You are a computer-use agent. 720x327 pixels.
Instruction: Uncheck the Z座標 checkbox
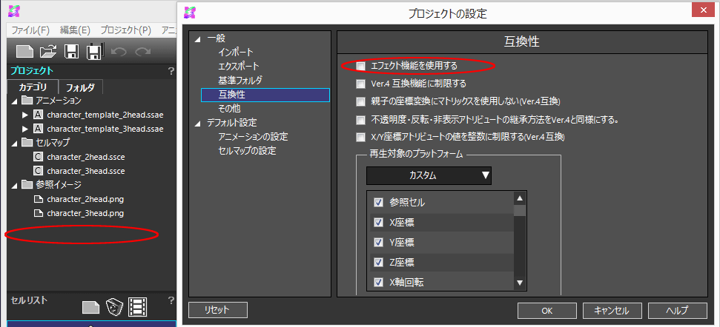pyautogui.click(x=379, y=263)
